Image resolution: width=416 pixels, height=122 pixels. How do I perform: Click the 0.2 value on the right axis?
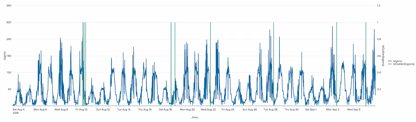[379, 89]
